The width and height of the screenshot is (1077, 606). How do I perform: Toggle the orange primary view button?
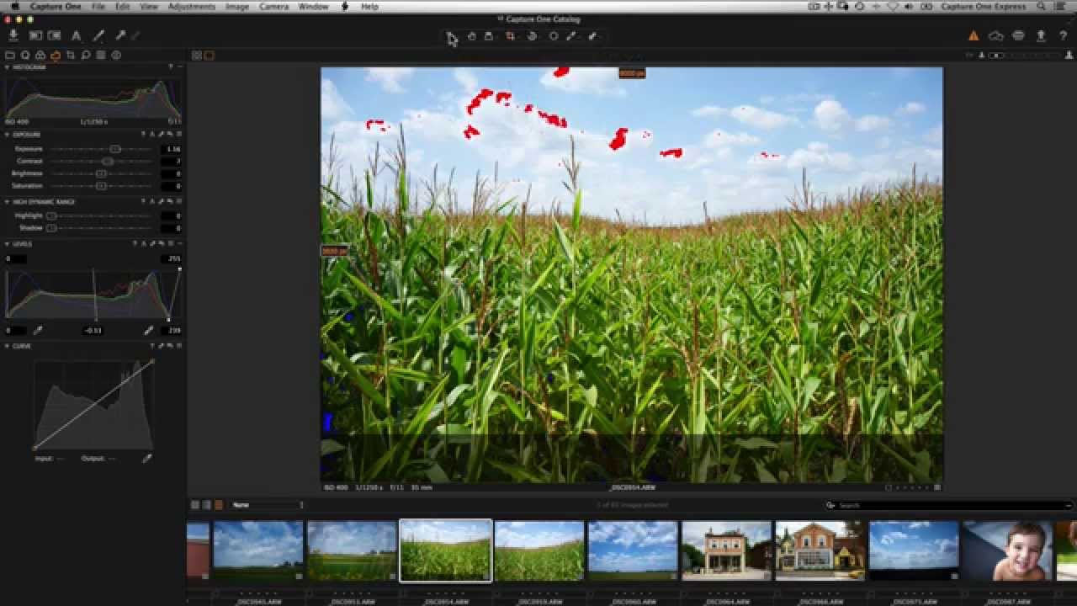pyautogui.click(x=209, y=56)
